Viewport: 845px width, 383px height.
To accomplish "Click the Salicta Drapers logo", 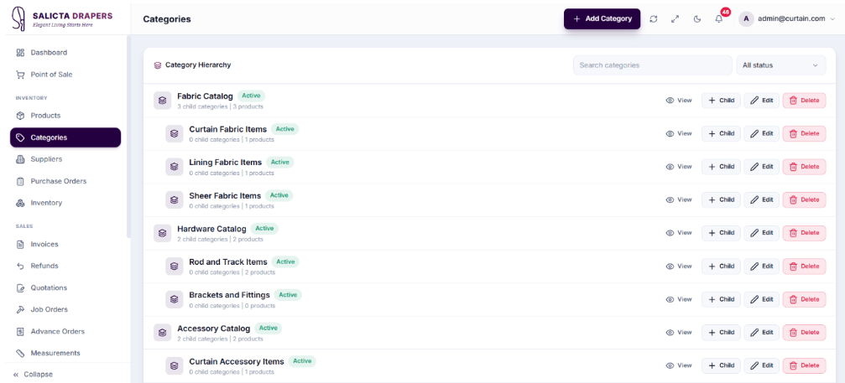I will (x=63, y=18).
